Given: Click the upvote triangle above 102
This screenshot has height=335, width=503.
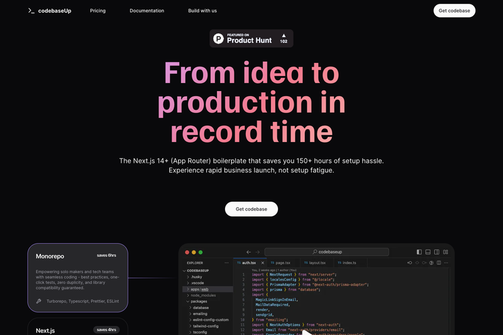Looking at the screenshot, I should (x=284, y=36).
